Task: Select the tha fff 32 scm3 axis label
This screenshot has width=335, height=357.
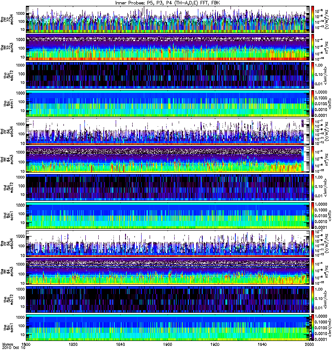Action: point(7,47)
